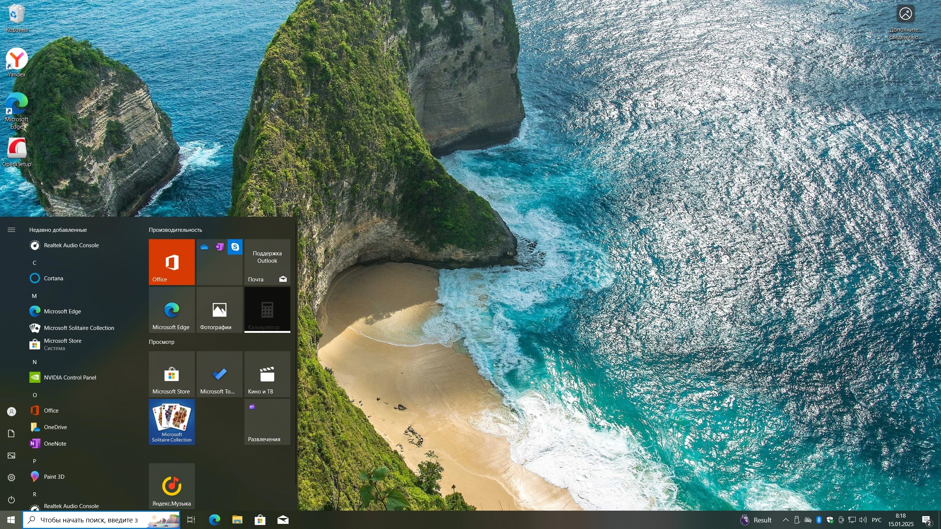Click the power button in Start menu
The width and height of the screenshot is (941, 529).
(x=11, y=500)
